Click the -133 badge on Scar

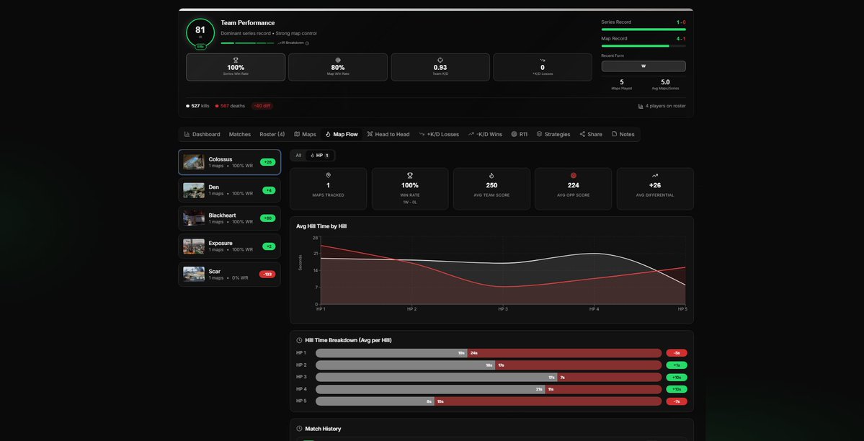(267, 274)
